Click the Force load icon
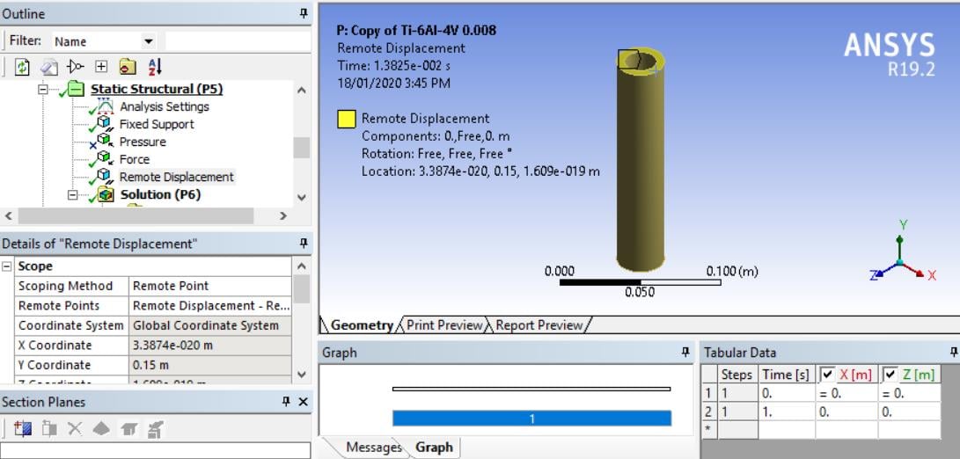Screen dimensions: 960x459 click(x=104, y=159)
